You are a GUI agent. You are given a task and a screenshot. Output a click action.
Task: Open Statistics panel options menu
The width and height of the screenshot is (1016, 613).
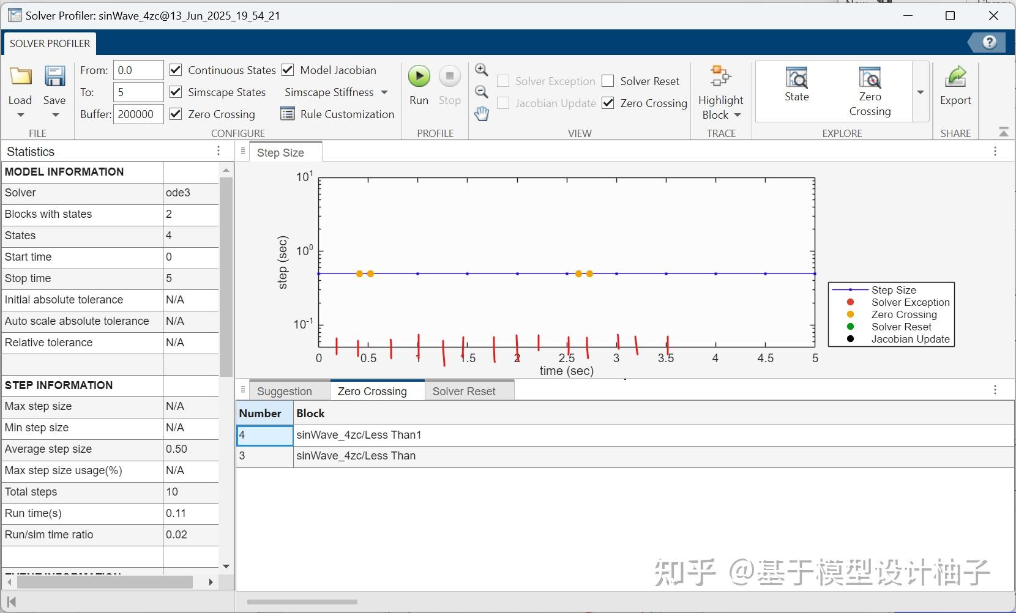coord(219,151)
